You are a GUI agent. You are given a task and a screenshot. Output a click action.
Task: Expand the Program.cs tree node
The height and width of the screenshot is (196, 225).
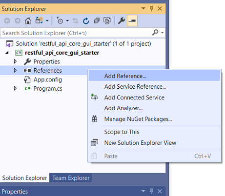[15, 88]
